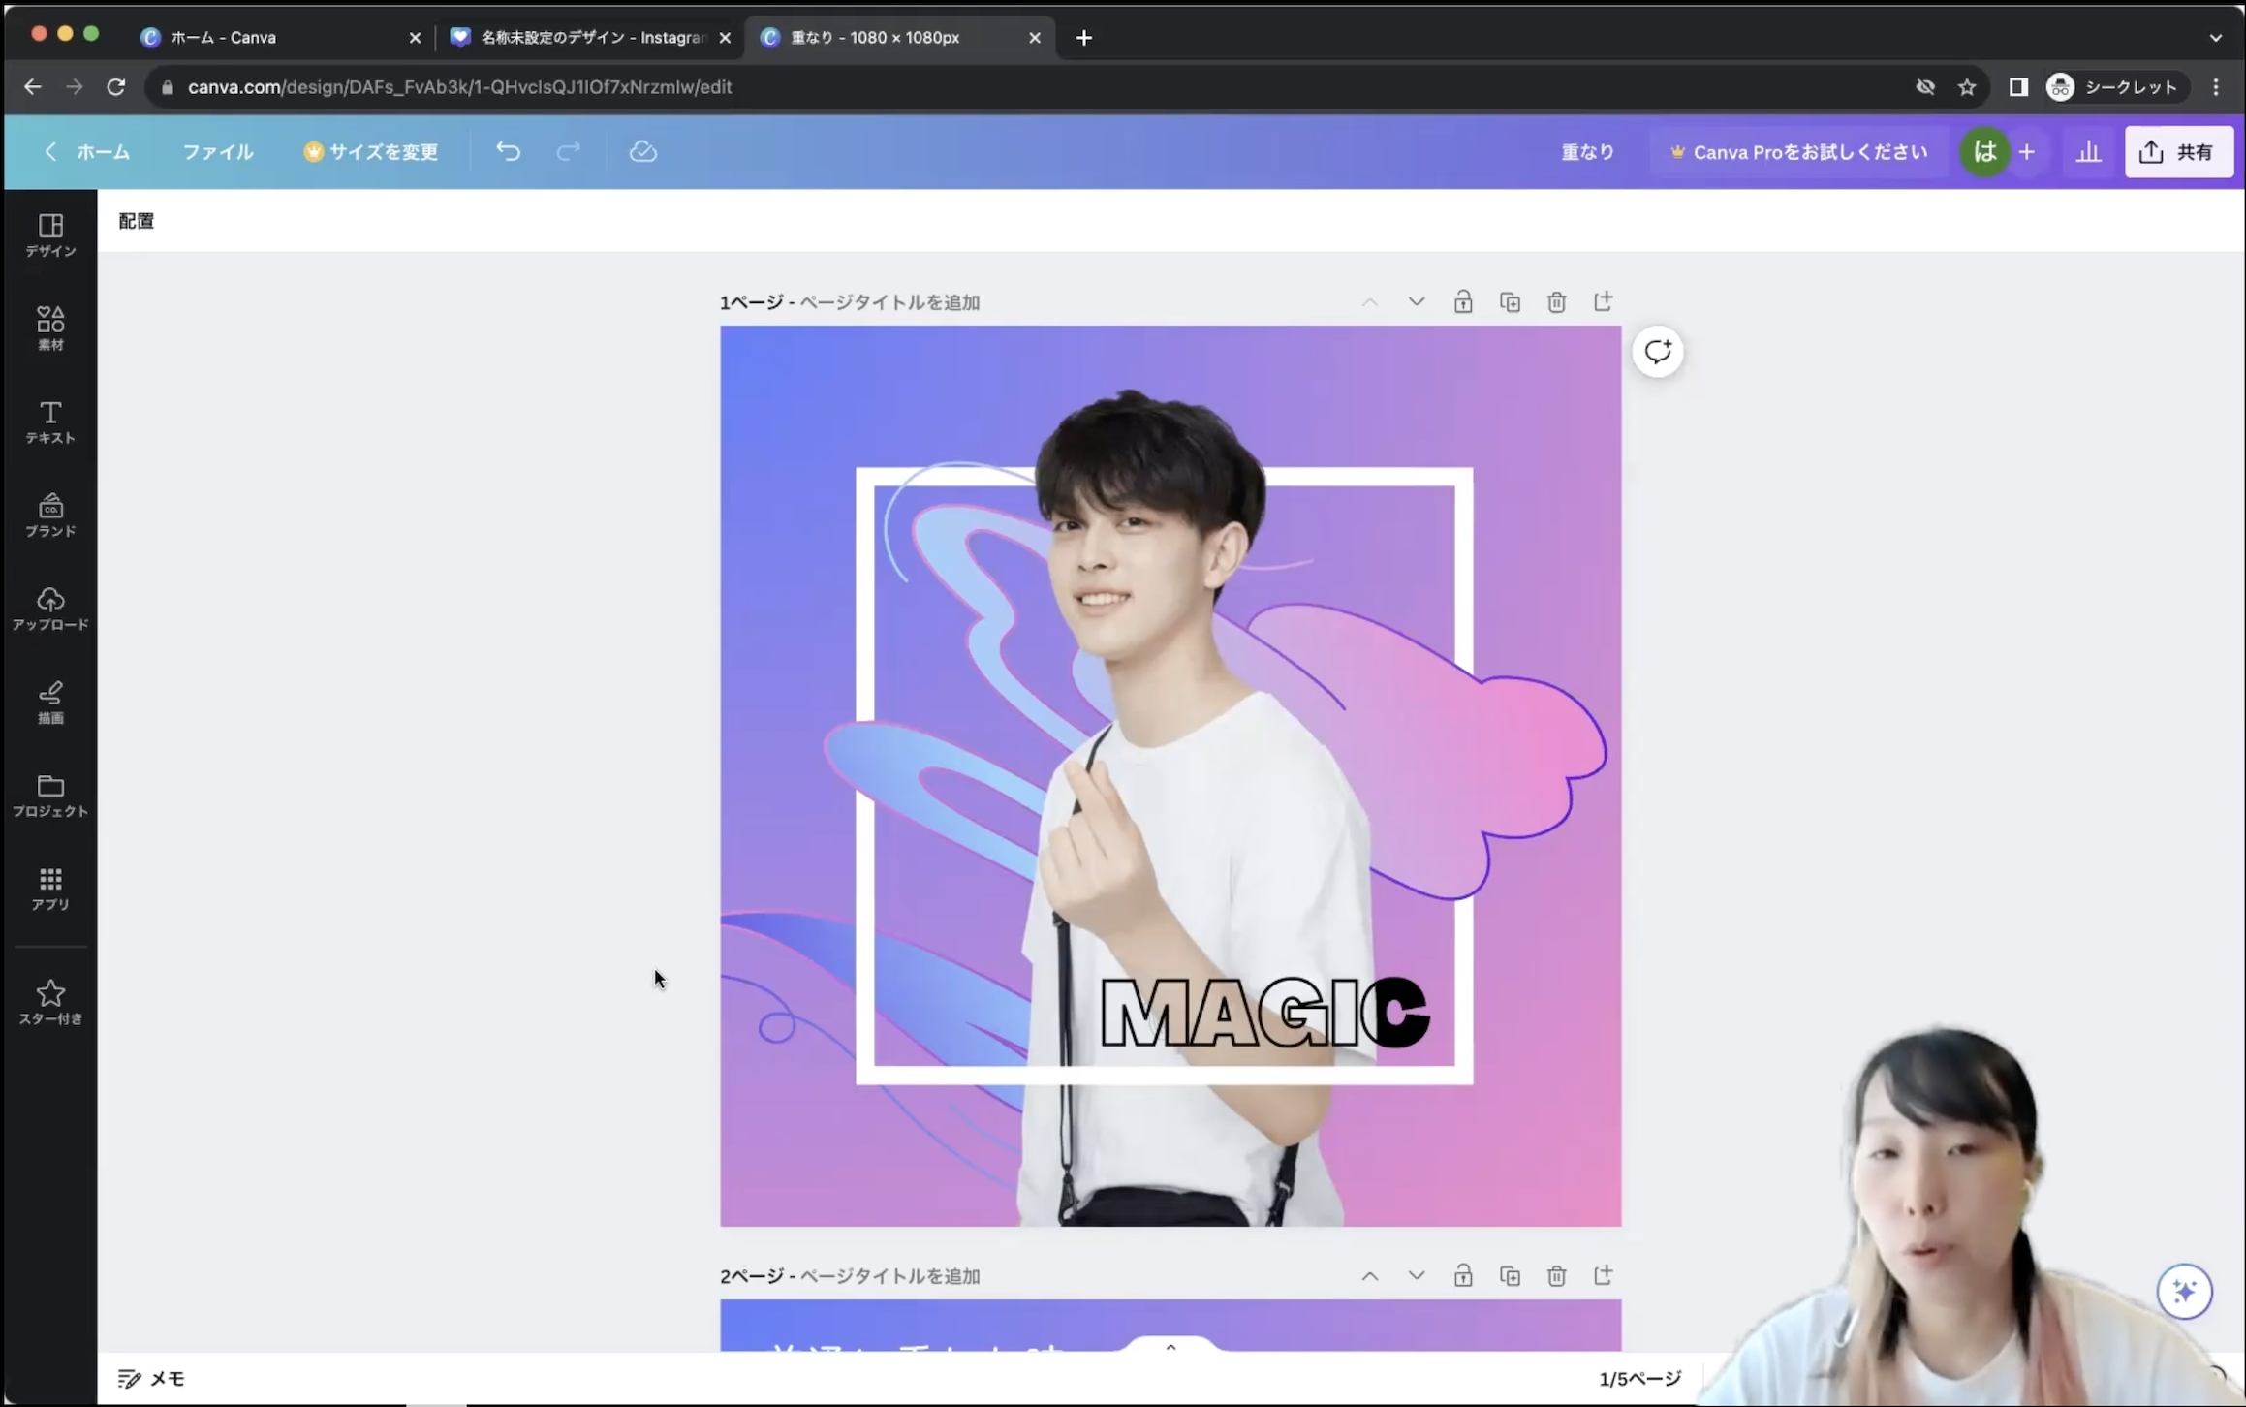Toggle the lock on page 1

click(1463, 302)
